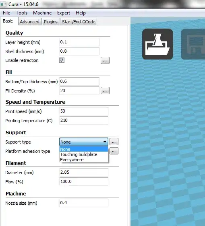Screen dimensions: 205x226
Task: Switch to the Start/End-GCode tab
Action: [79, 22]
